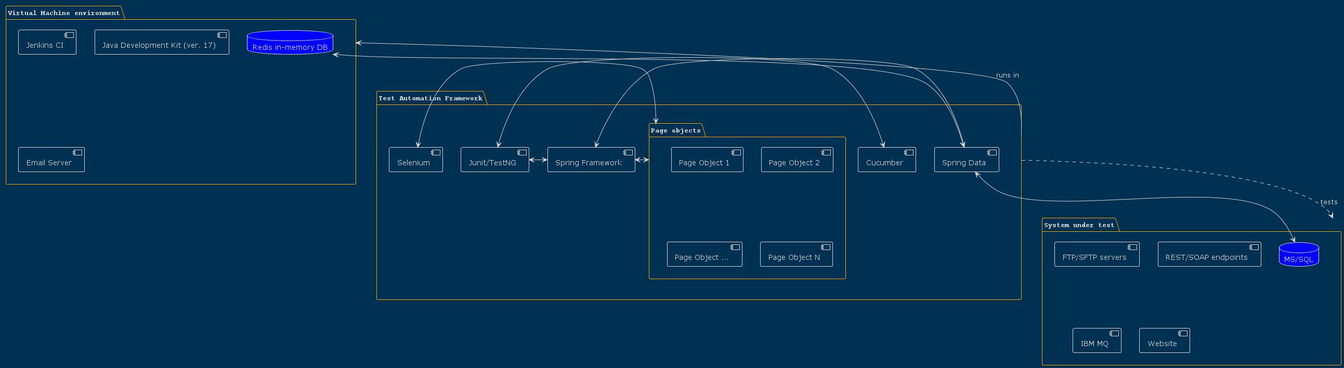
Task: Select the Test Automation Framework package tab
Action: tap(430, 98)
